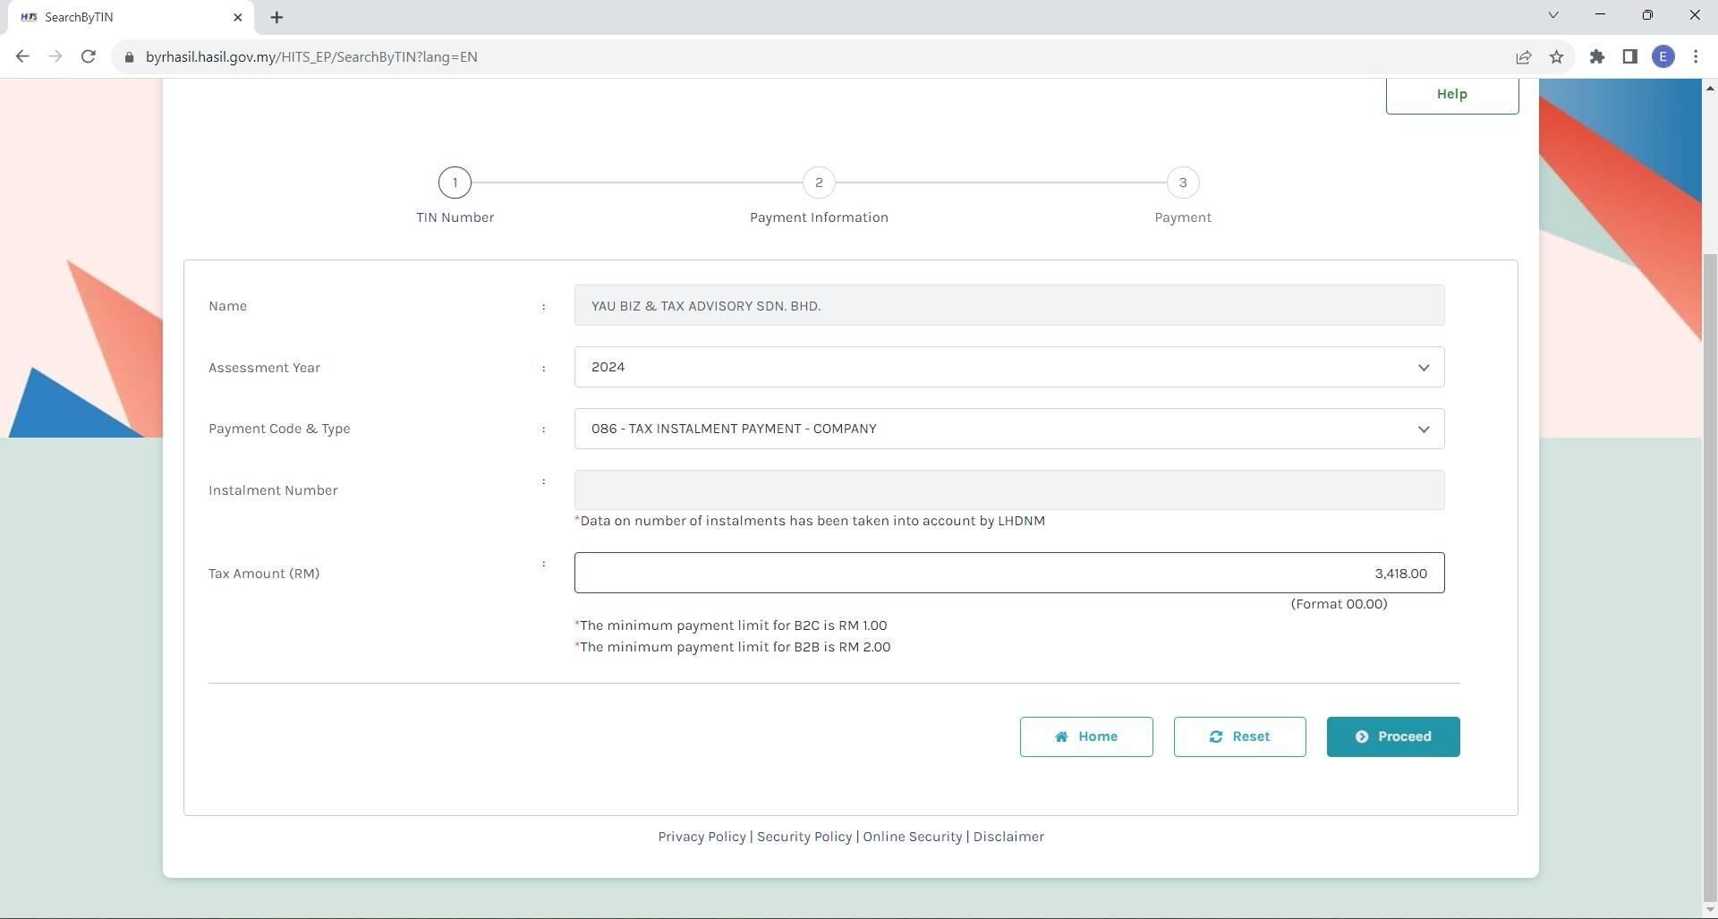Screen dimensions: 1718x919
Task: Click the minimum B2B payment limit note
Action: coord(733,647)
